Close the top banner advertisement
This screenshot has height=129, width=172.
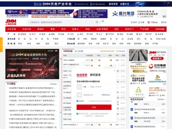[x=168, y=3]
